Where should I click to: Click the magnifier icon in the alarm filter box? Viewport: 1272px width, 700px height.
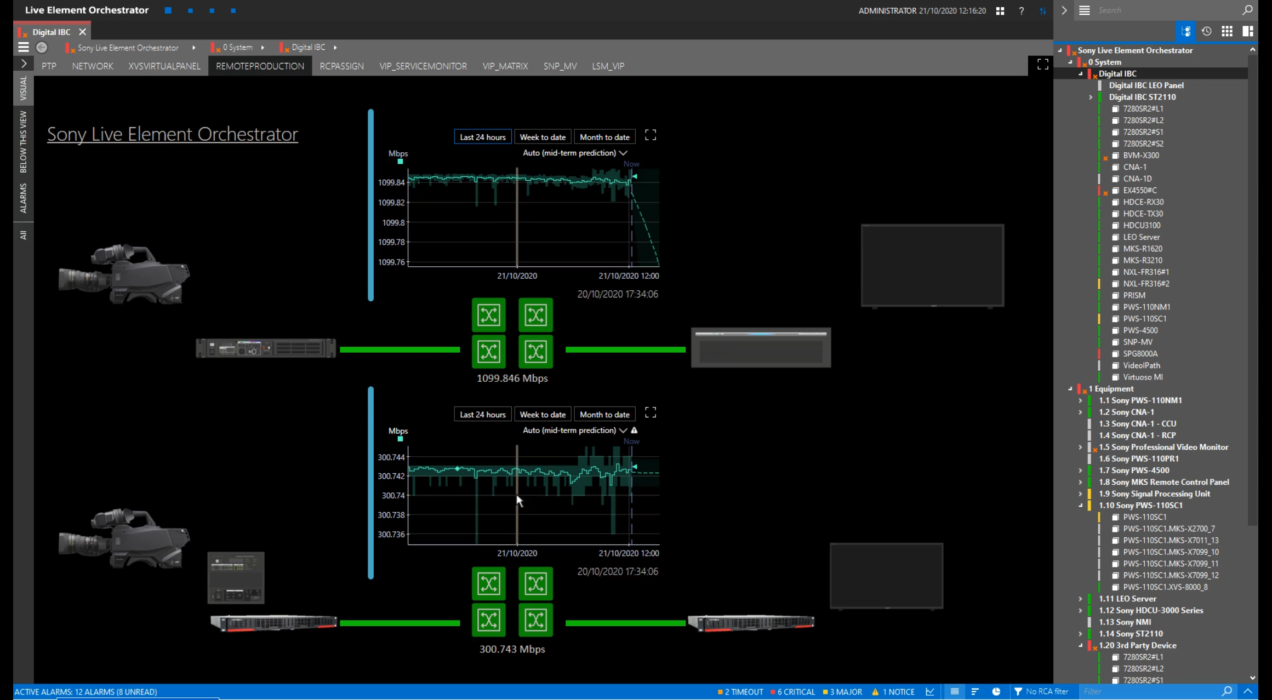1227,691
